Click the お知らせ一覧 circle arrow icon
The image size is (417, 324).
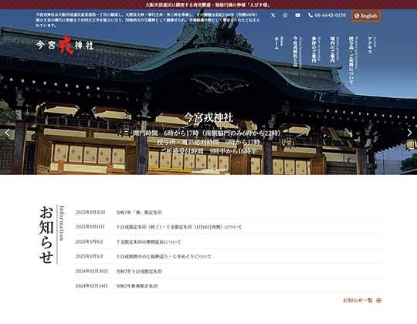click(x=378, y=300)
